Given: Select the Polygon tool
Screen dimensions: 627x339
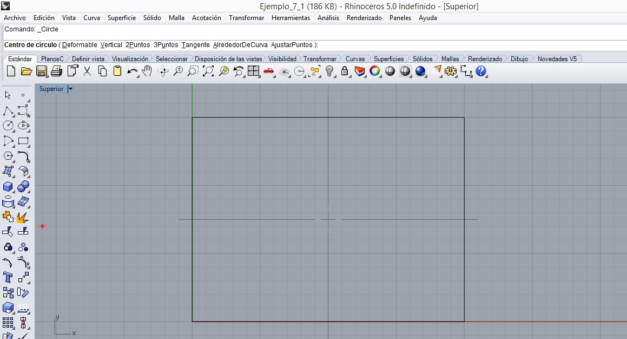Looking at the screenshot, I should [x=8, y=156].
